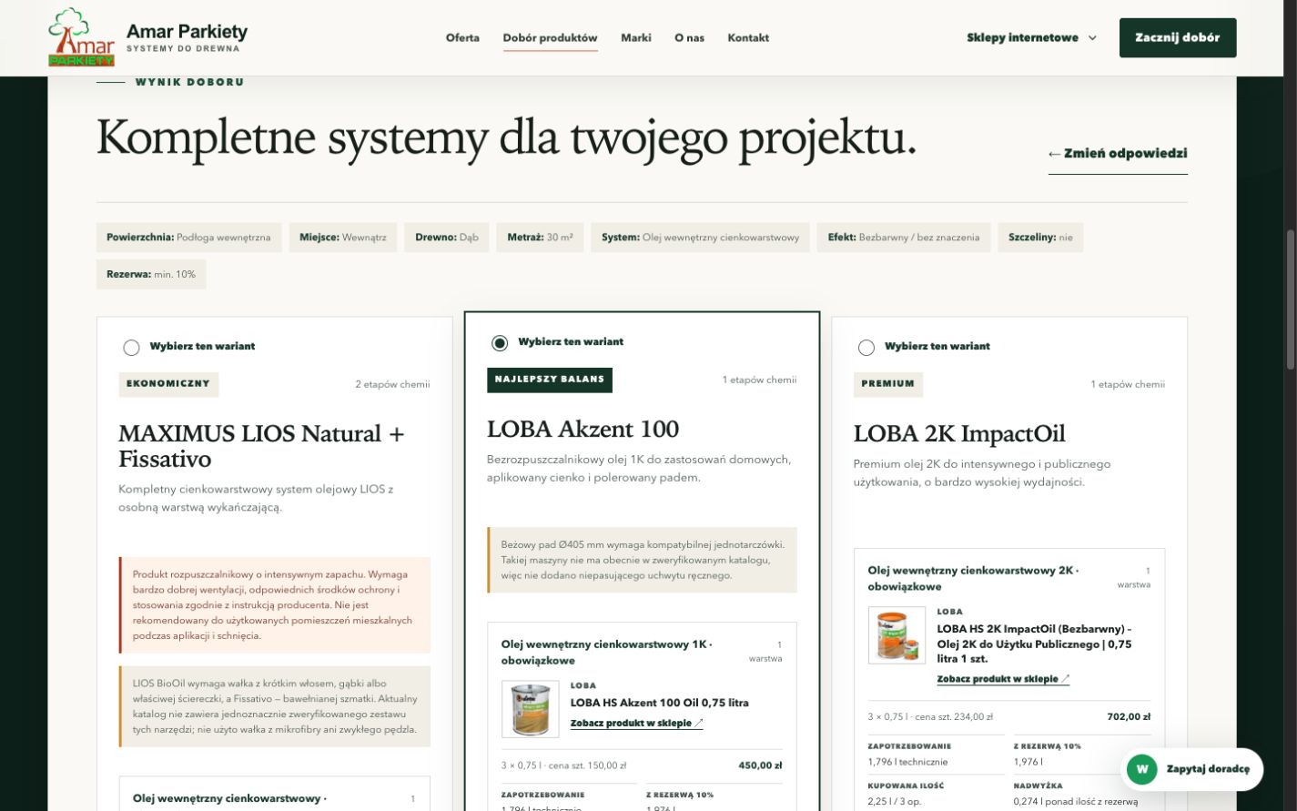Click the NAJLEPSZY BALANS badge
Viewport: 1297px width, 811px height.
(550, 380)
